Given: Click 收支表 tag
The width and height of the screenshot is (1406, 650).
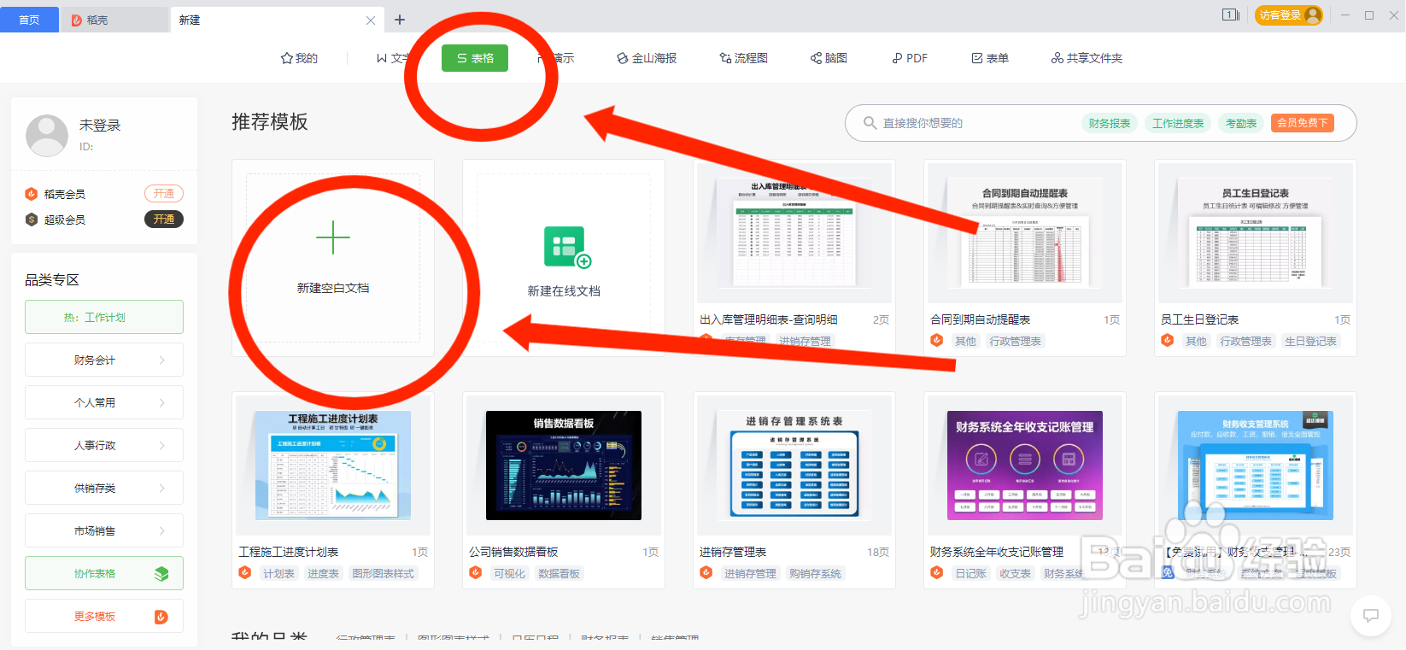Looking at the screenshot, I should coord(1016,573).
